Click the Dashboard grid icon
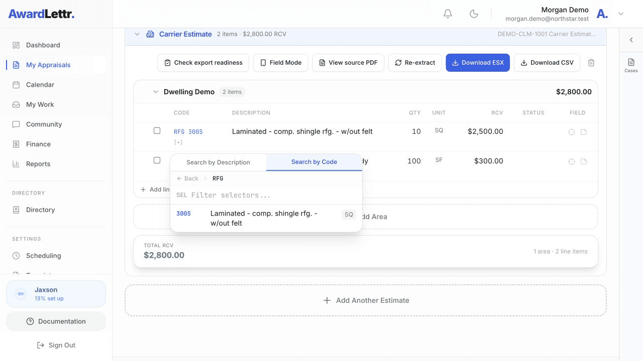Image resolution: width=643 pixels, height=361 pixels. (16, 45)
